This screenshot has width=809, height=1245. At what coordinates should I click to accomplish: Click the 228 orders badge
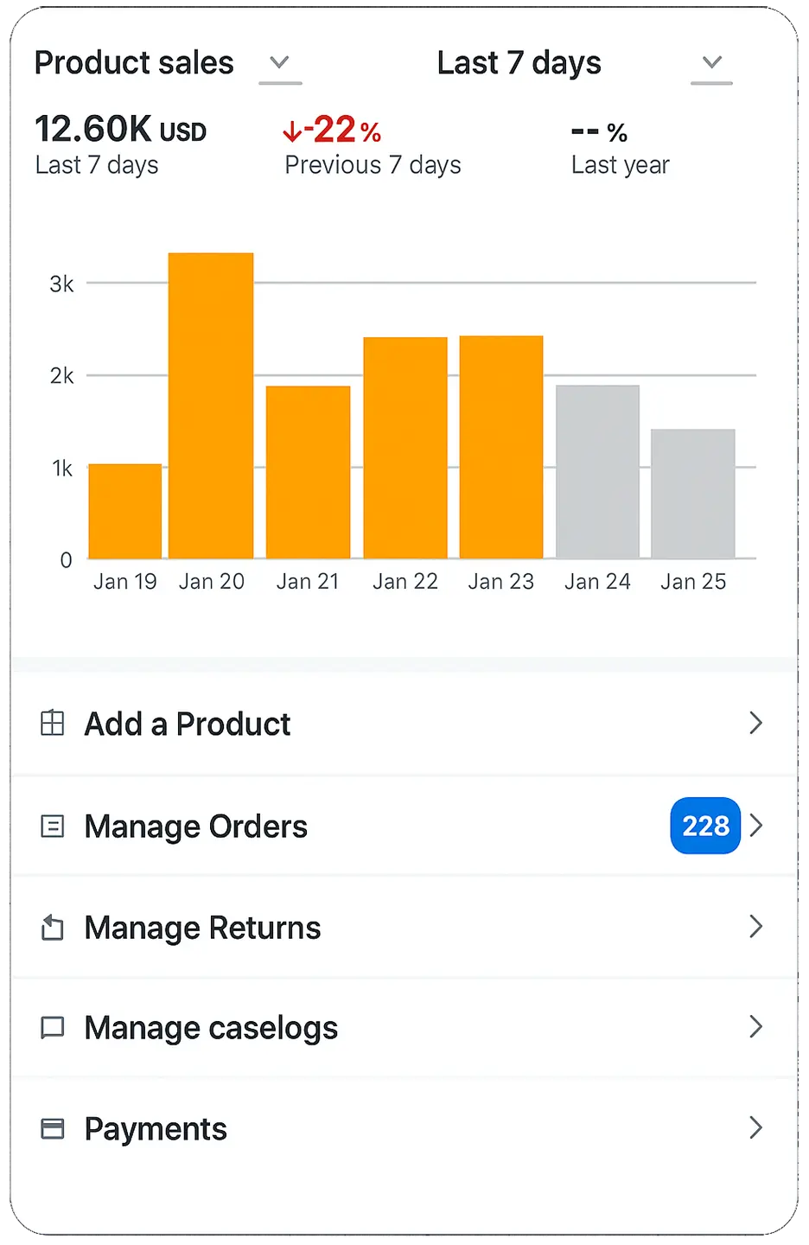click(705, 826)
